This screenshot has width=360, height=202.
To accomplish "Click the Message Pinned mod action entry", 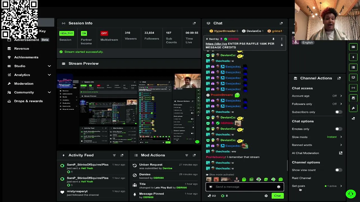I will coord(165,196).
